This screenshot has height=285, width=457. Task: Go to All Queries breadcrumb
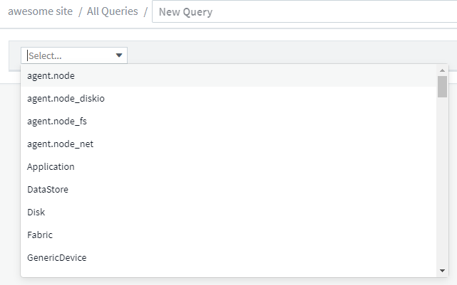[x=113, y=12]
